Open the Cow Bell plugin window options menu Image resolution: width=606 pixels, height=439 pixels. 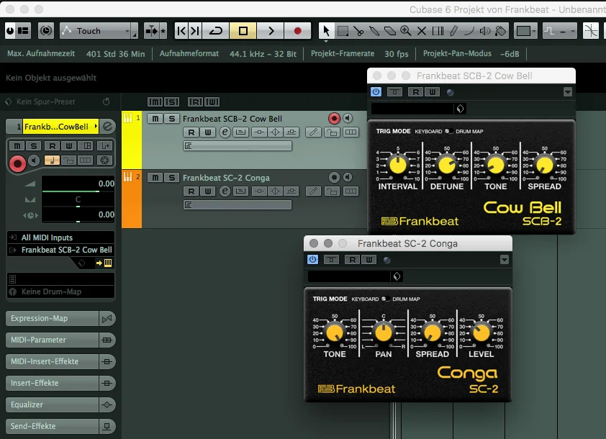point(567,92)
